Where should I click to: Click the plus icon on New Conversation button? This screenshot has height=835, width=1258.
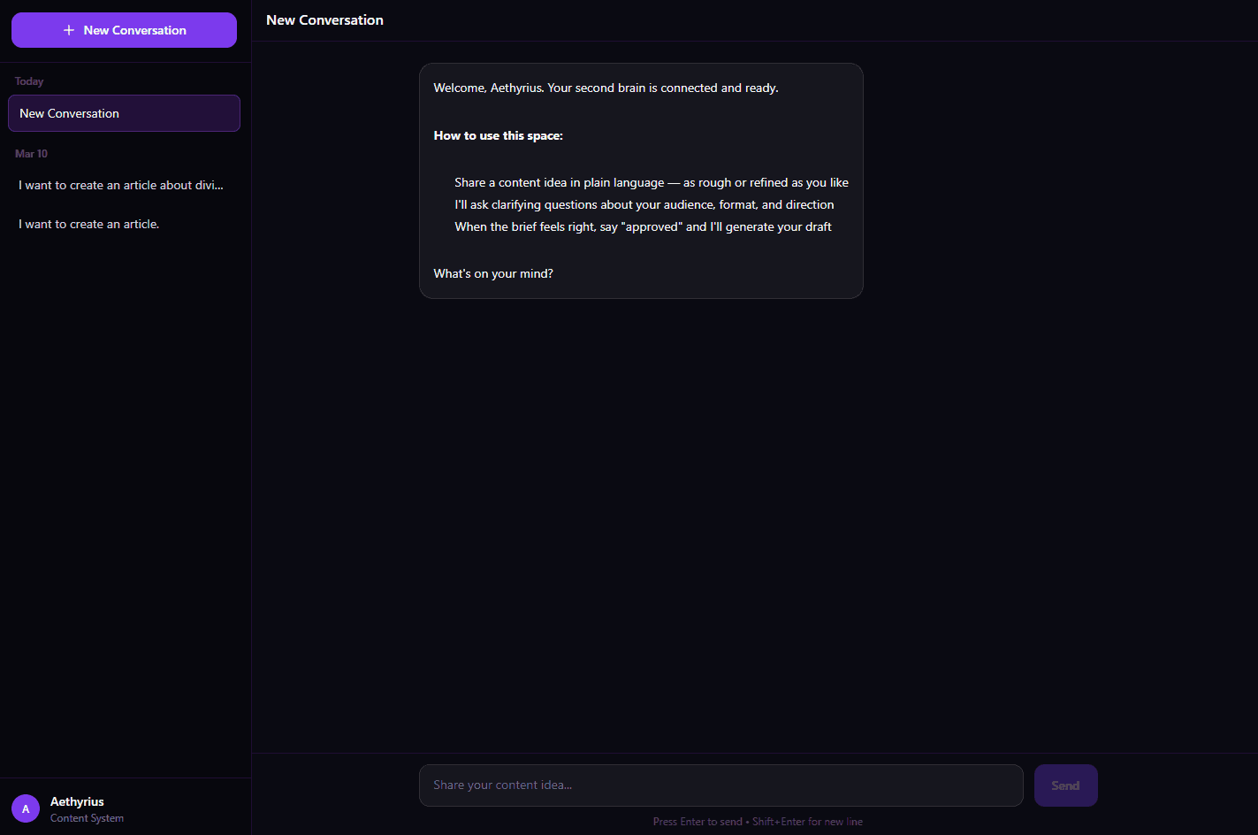click(69, 30)
